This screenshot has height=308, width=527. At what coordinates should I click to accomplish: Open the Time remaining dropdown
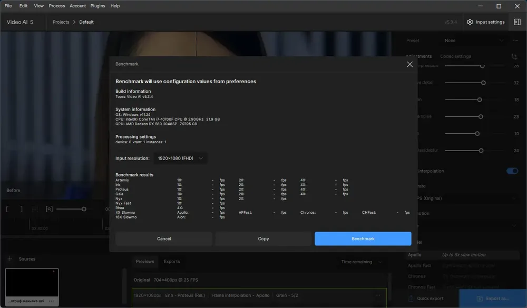362,262
